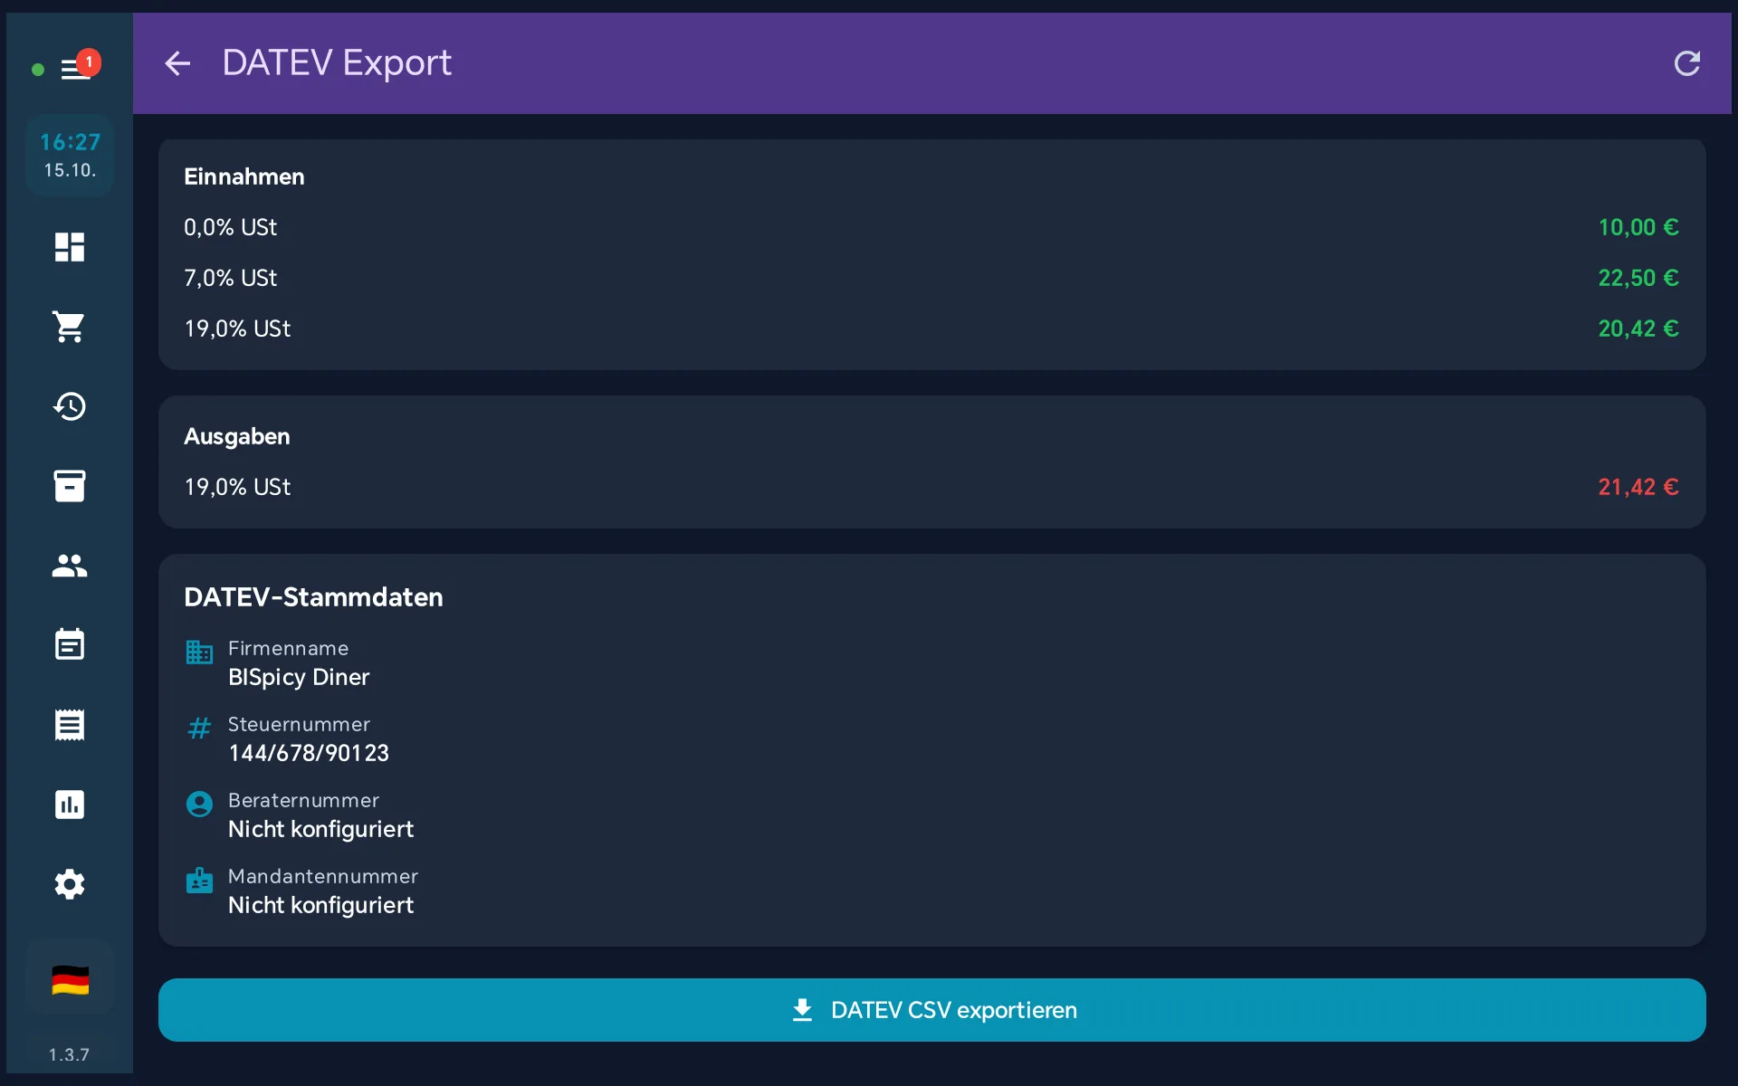This screenshot has height=1086, width=1738.
Task: Click Nicht konfiguriert under Beraternummer
Action: (320, 829)
